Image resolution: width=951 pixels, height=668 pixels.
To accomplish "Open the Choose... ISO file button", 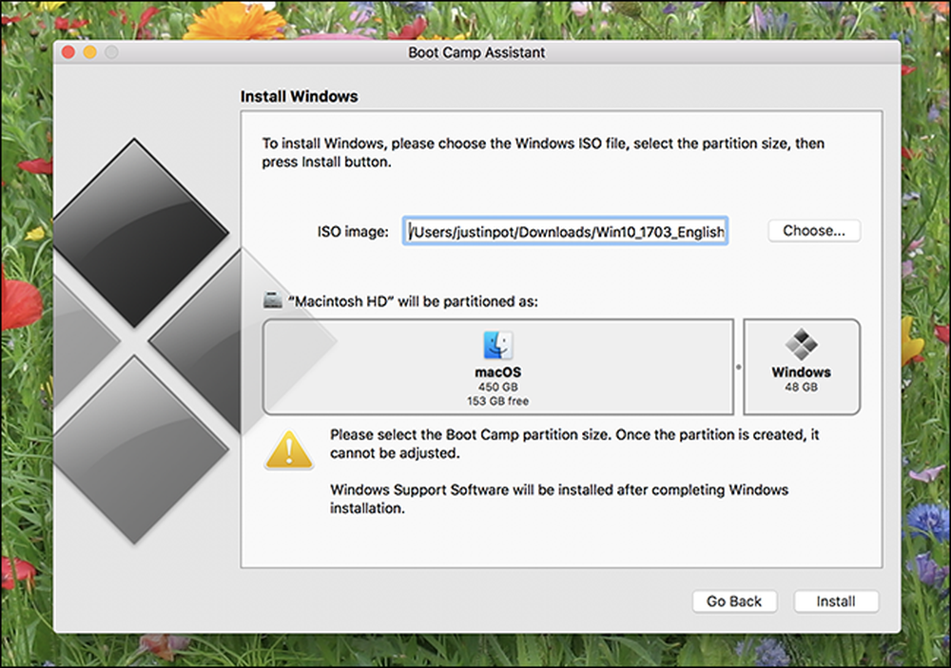I will (814, 231).
